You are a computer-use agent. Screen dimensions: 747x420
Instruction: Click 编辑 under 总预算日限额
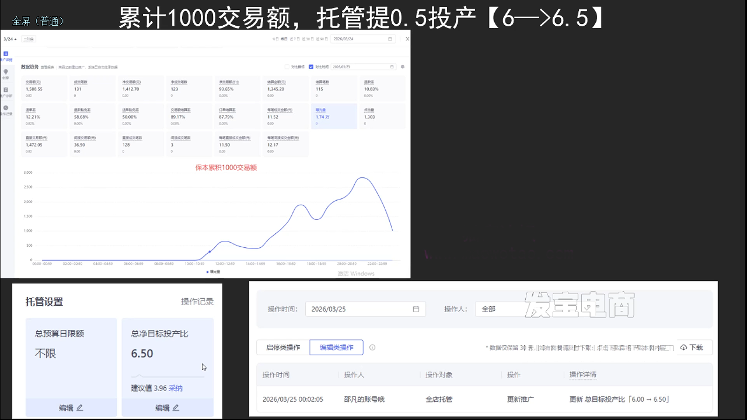(71, 408)
